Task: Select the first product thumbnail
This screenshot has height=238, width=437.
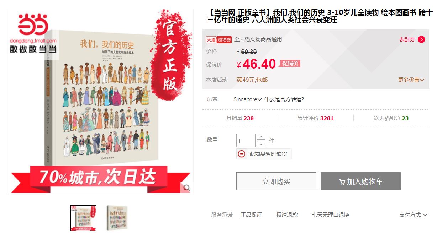Action: click(x=83, y=218)
